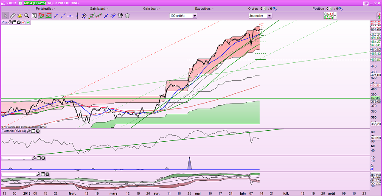Click the 452,57 green price label

point(376,60)
